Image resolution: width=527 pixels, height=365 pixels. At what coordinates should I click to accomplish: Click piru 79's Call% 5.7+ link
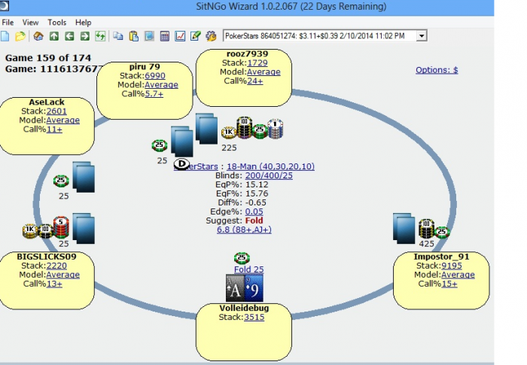click(154, 94)
